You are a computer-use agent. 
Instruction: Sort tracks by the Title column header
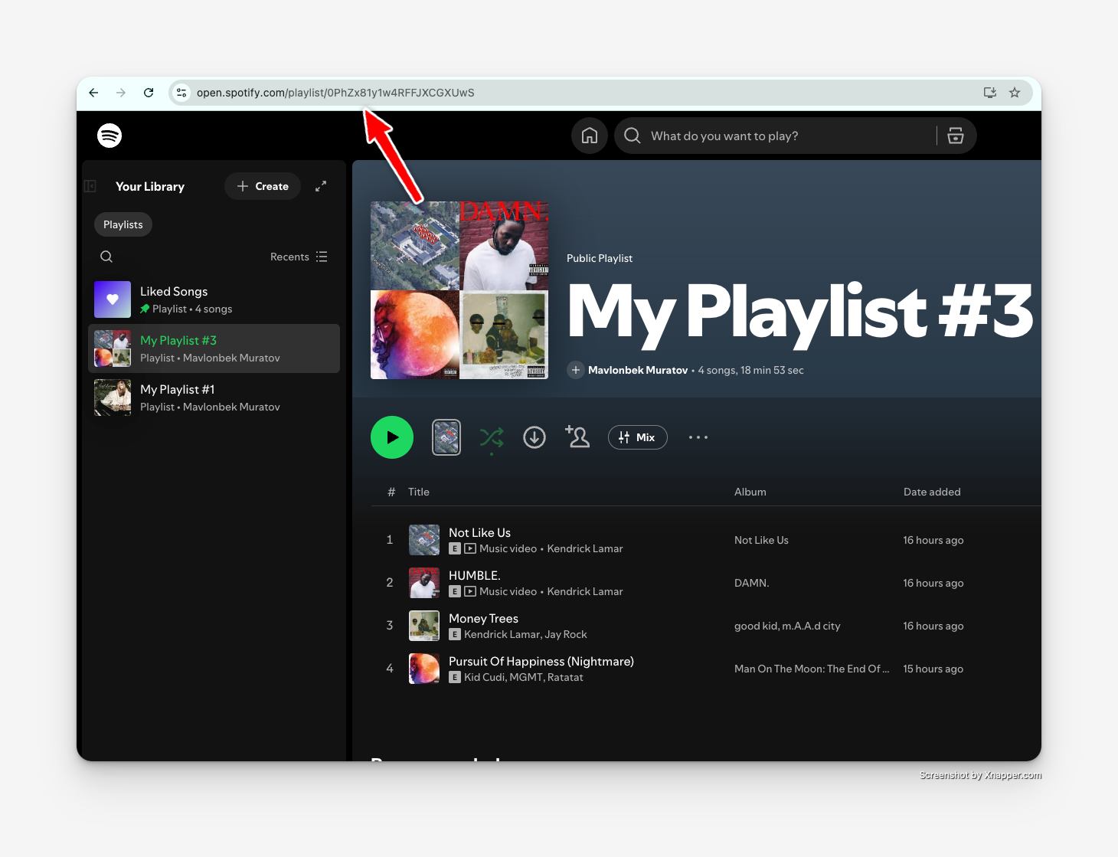tap(419, 492)
